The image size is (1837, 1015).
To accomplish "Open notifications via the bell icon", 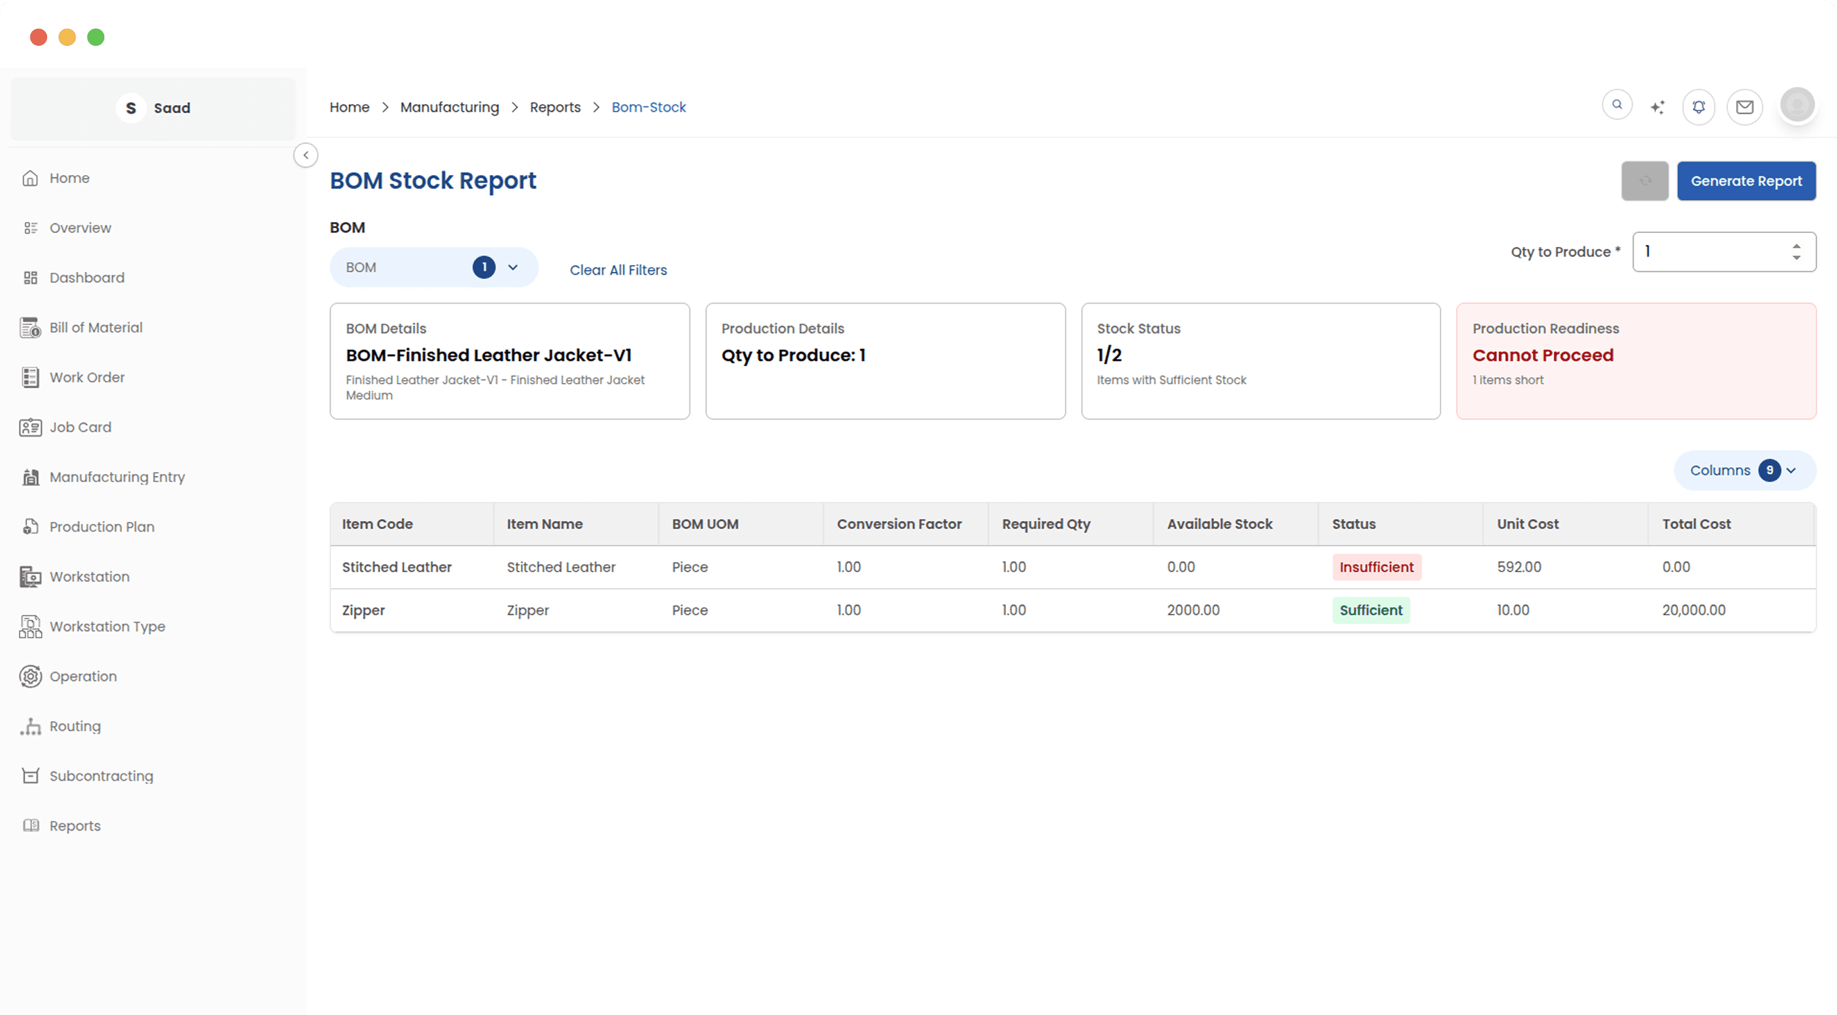I will point(1699,106).
